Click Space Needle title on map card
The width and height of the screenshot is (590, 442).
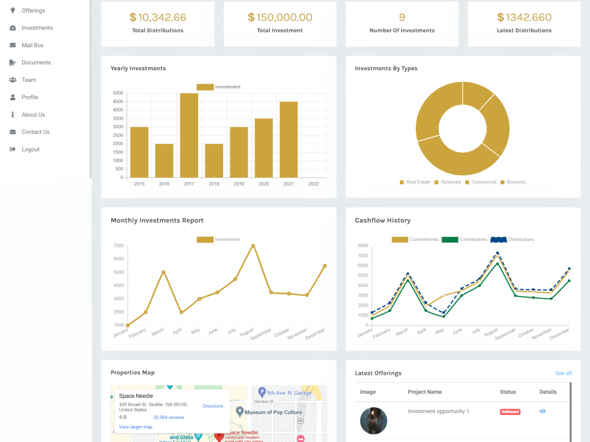(136, 396)
